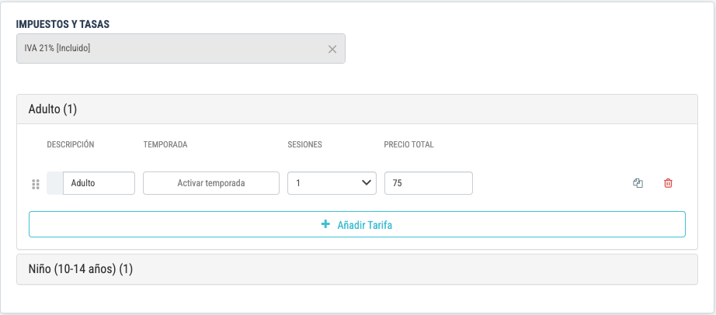Image resolution: width=716 pixels, height=315 pixels.
Task: Click the Añadir Tarifa button
Action: [357, 224]
